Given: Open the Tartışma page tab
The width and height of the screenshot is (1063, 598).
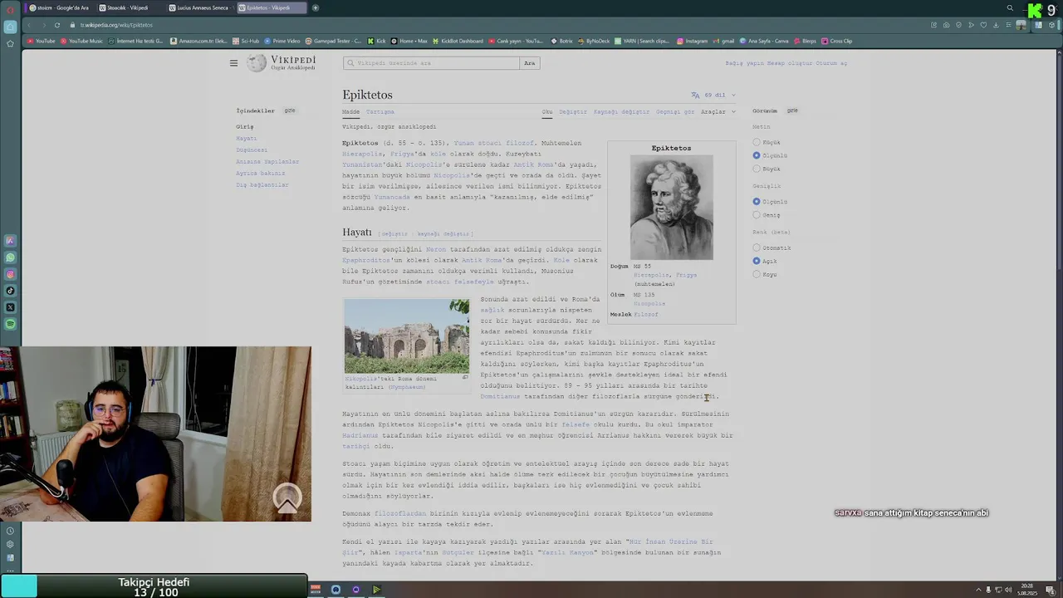Looking at the screenshot, I should [380, 111].
